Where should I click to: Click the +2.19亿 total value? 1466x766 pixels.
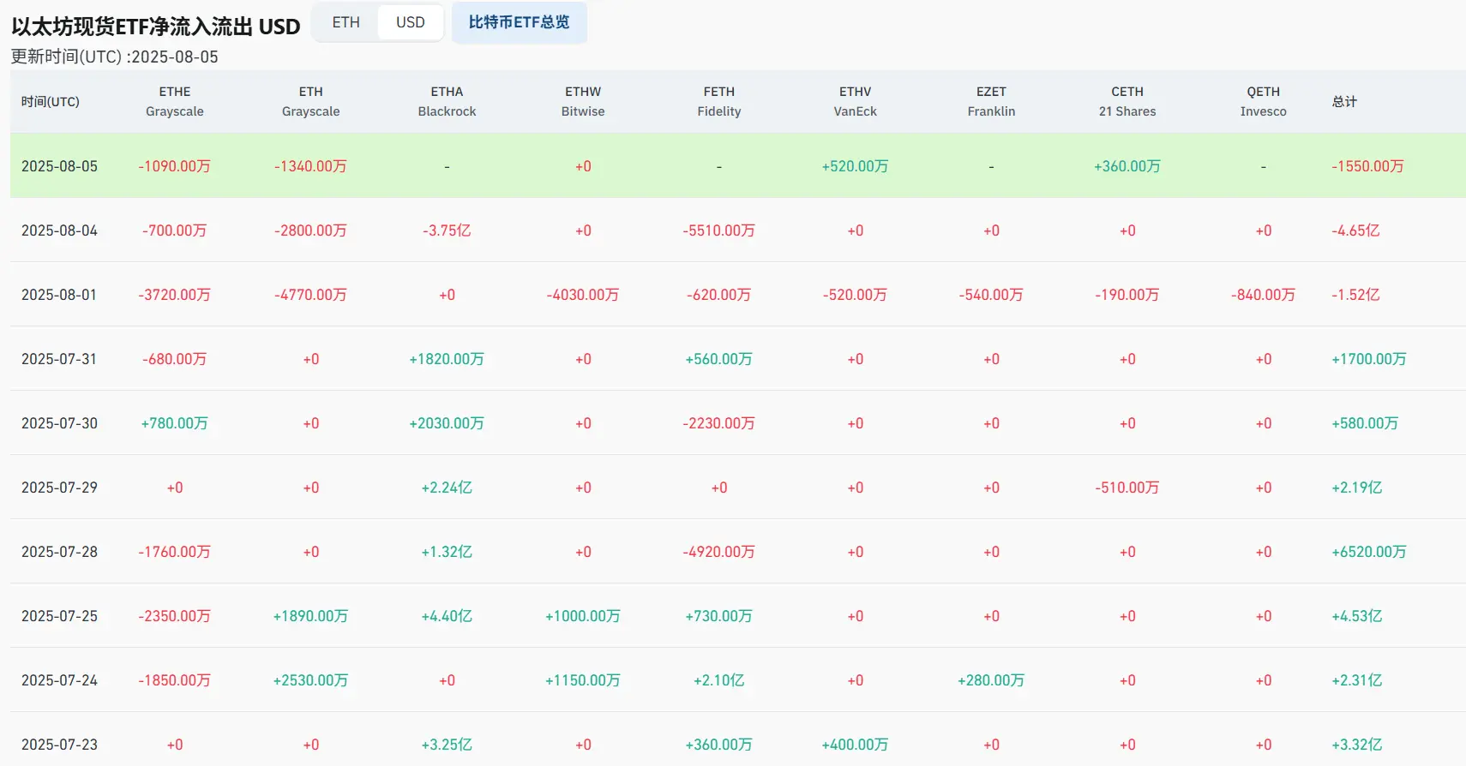point(1357,488)
